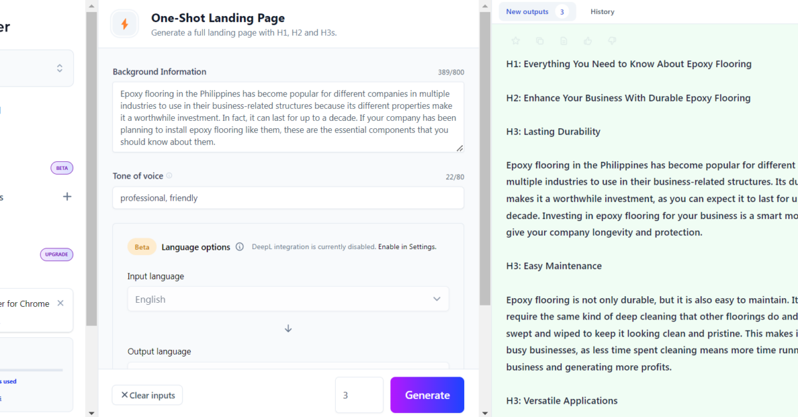Click the plus icon in the left sidebar
The image size is (798, 417).
tap(66, 197)
